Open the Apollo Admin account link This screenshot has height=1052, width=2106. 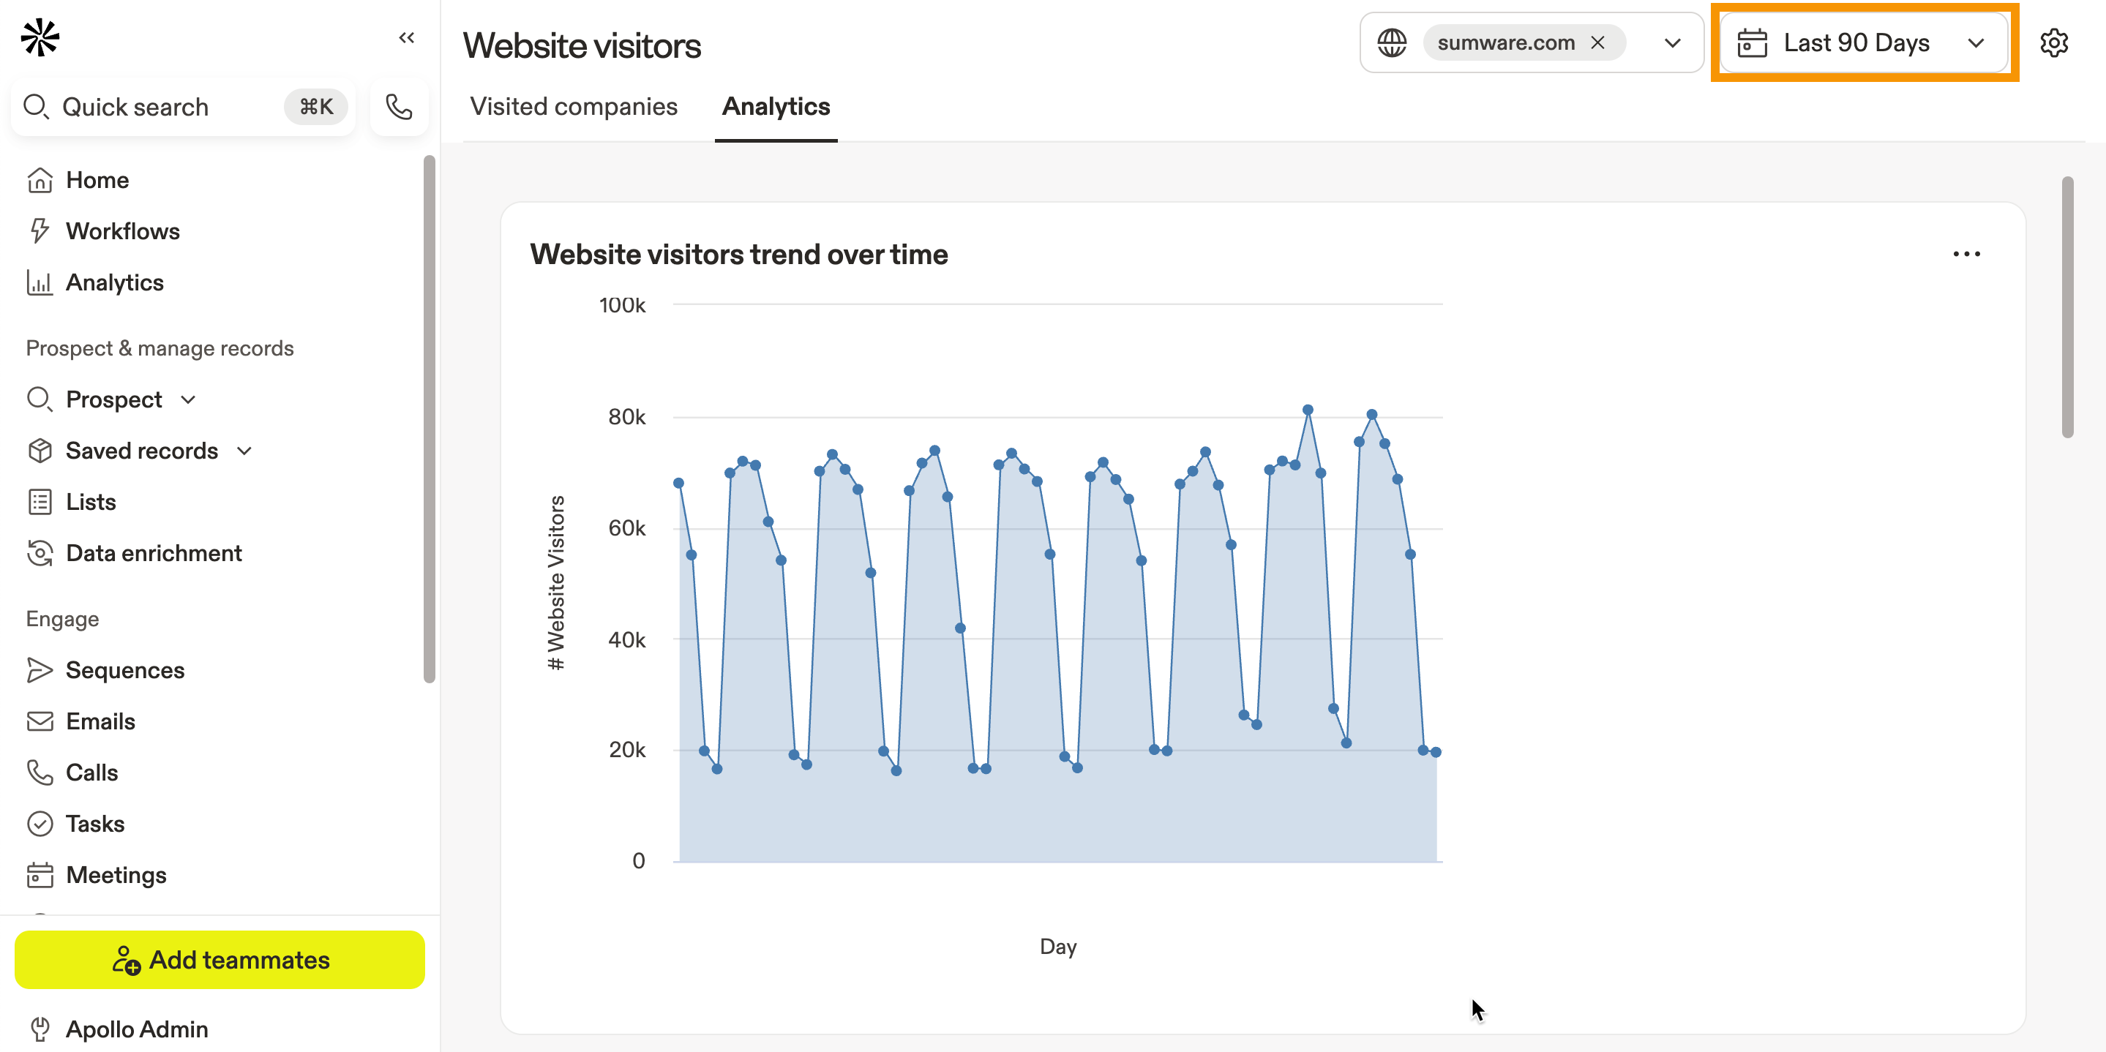pyautogui.click(x=137, y=1029)
